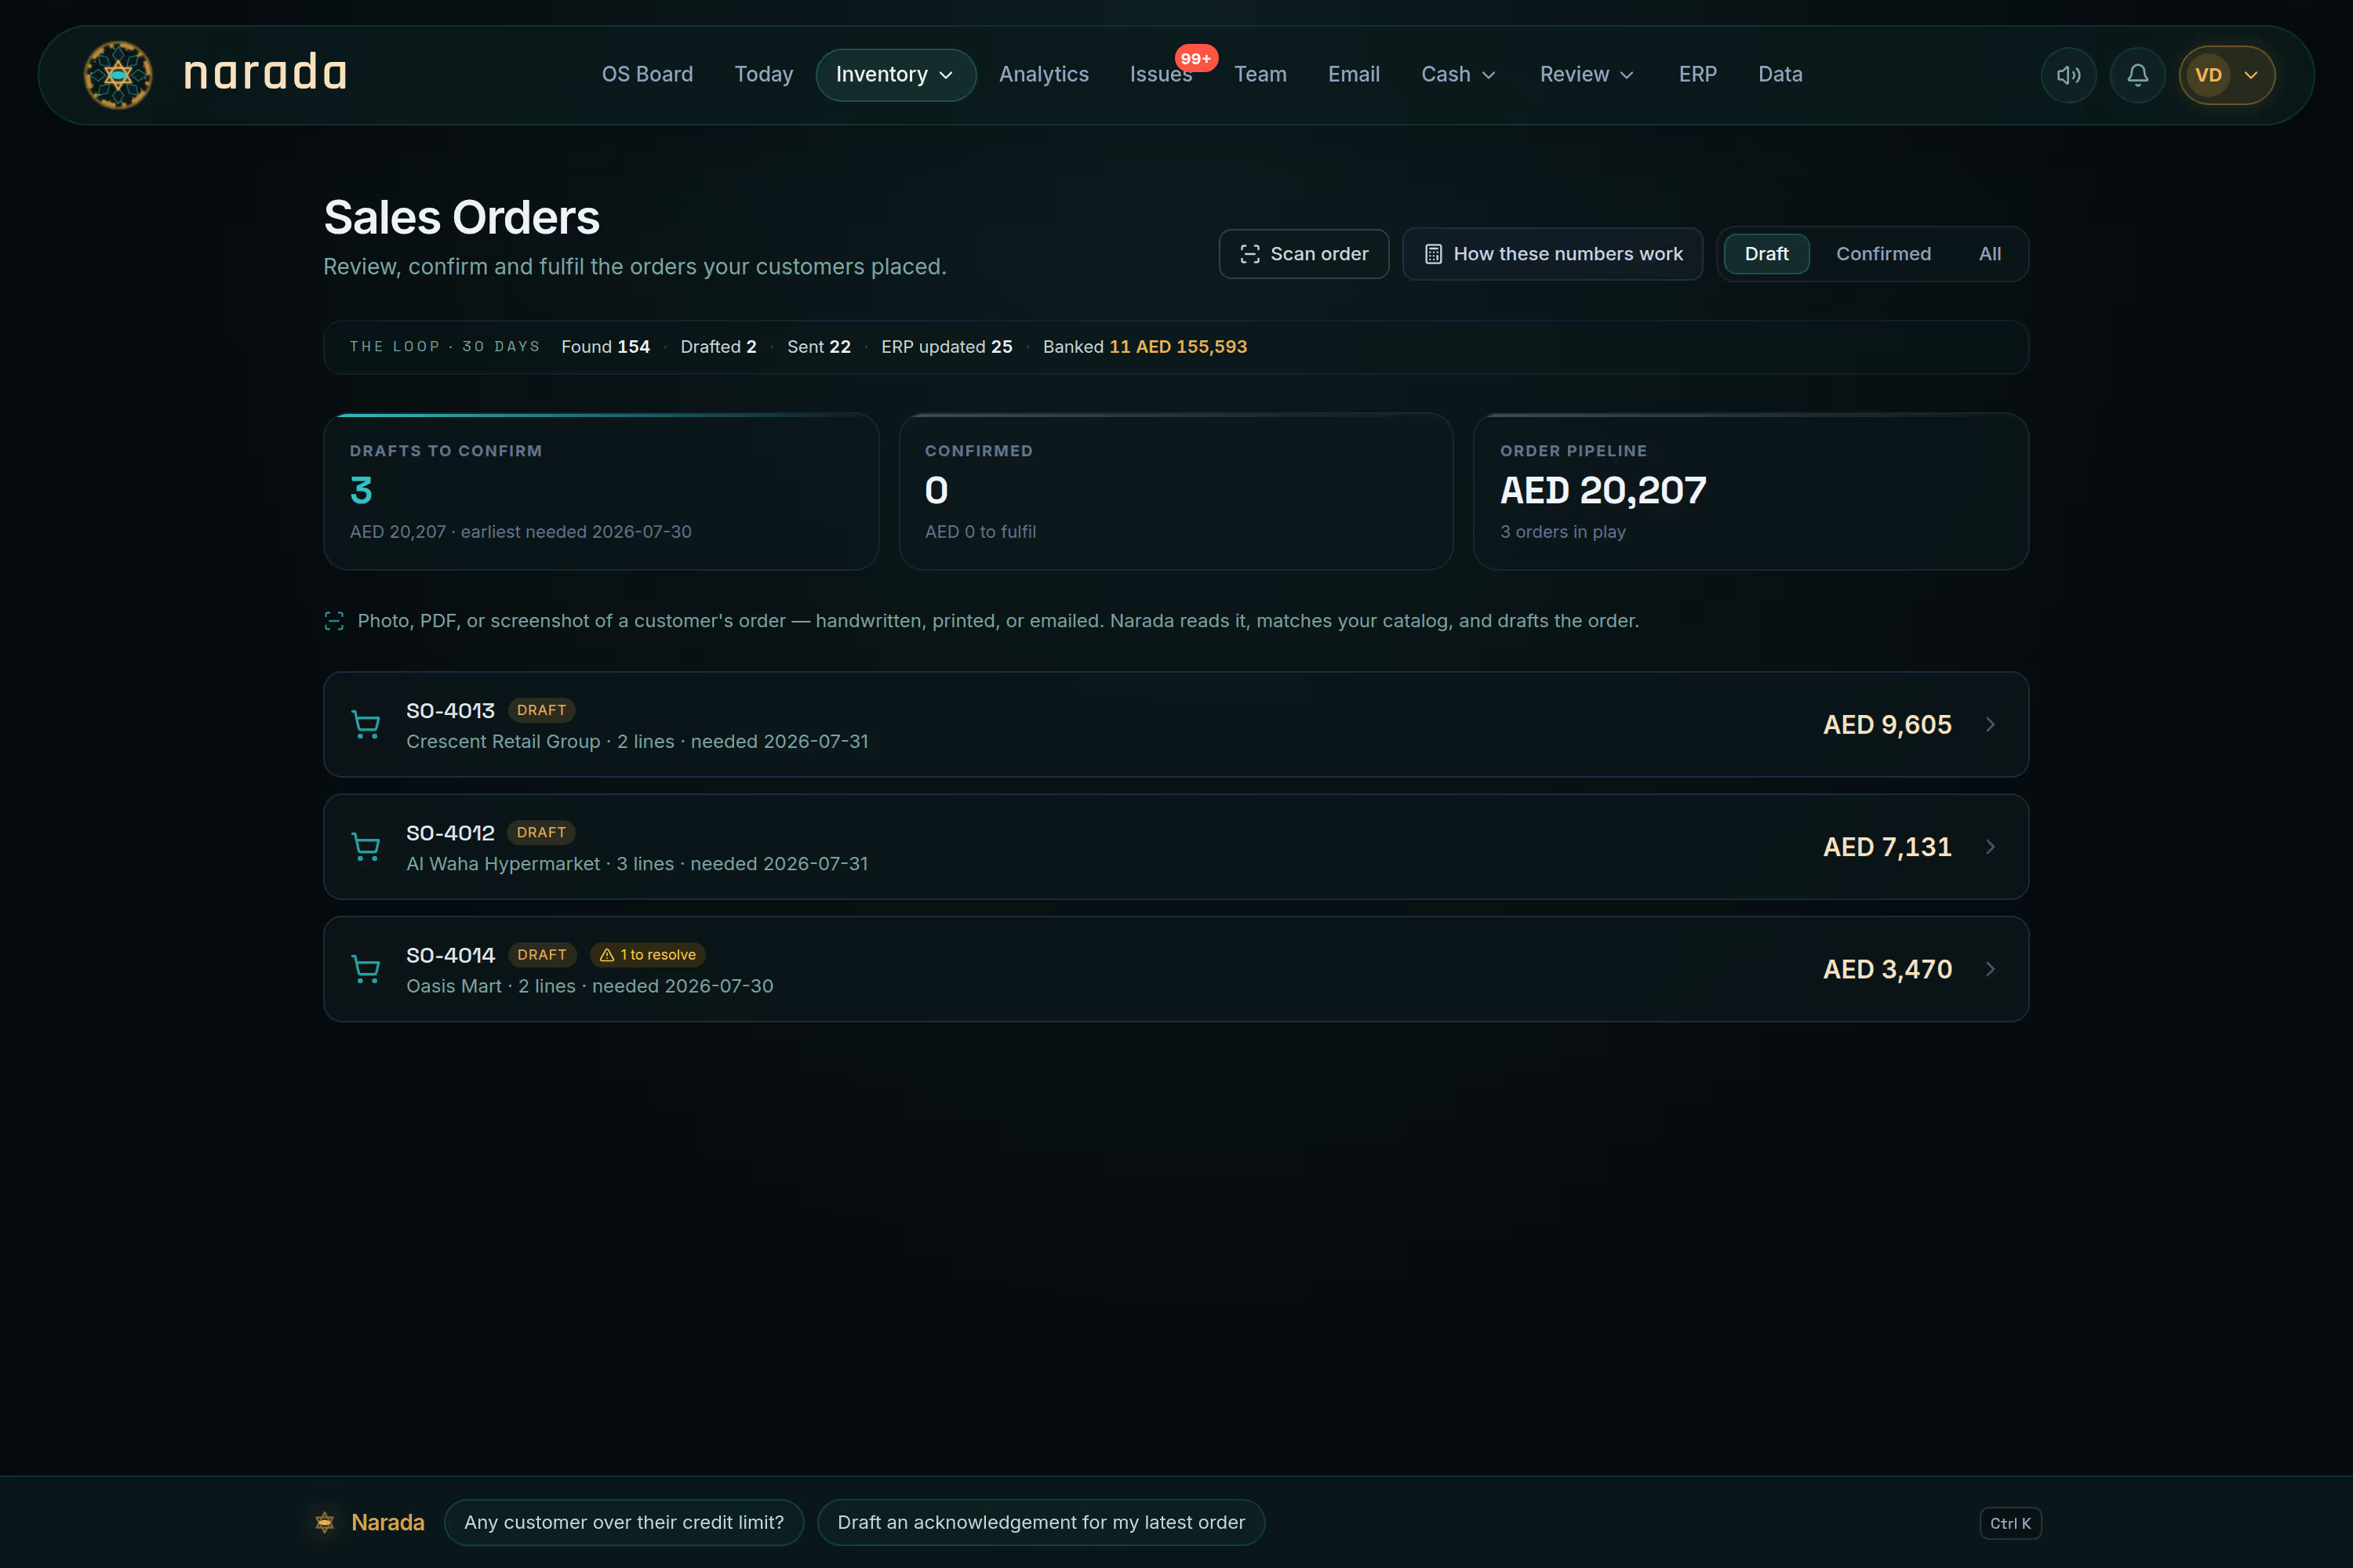Open the Confirmed summary card

click(1176, 491)
